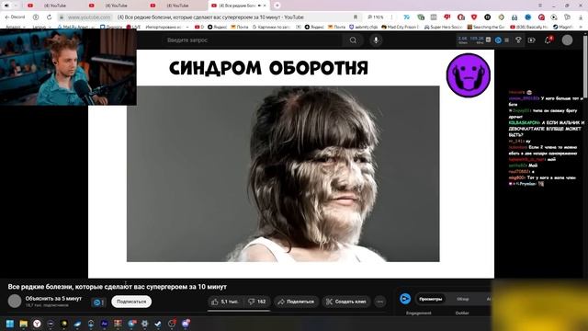588x331 pixels.
Task: Bookmark this page via address bar icon
Action: pos(356,17)
